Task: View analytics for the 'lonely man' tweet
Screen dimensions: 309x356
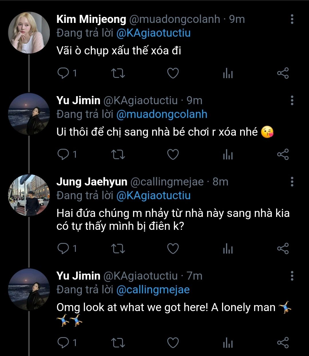Action: coord(228,343)
